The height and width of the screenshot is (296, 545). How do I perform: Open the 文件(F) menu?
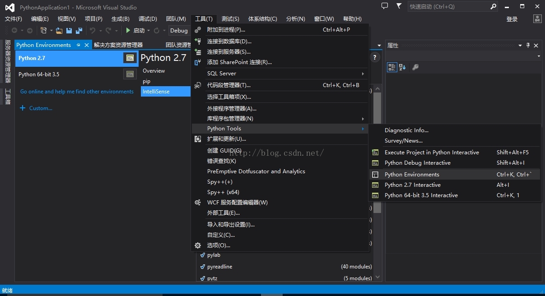pyautogui.click(x=14, y=19)
